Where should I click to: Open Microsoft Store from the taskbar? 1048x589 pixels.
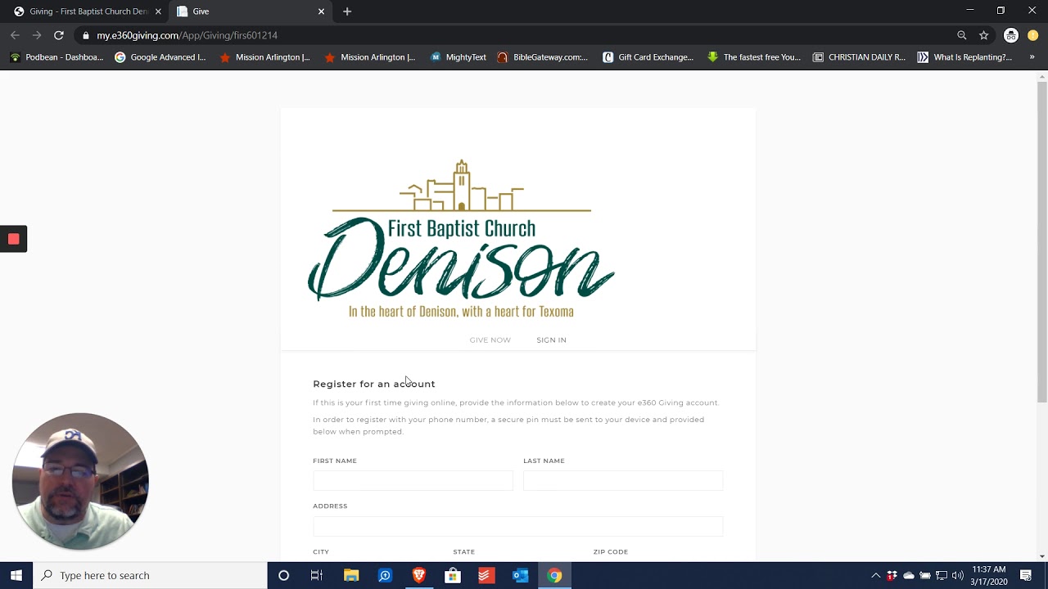[452, 575]
